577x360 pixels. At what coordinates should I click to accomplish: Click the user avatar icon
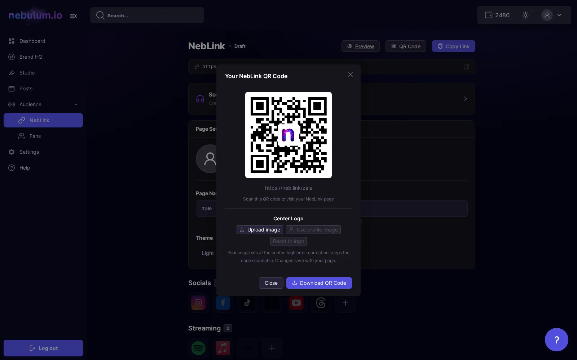(547, 15)
